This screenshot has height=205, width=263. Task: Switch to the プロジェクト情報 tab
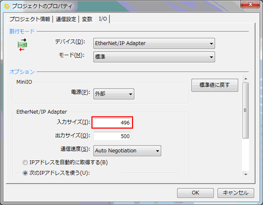point(30,19)
